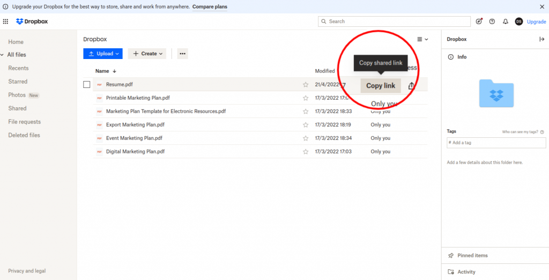
Task: Tick the checkbox beside Resume.pdf
Action: (87, 84)
